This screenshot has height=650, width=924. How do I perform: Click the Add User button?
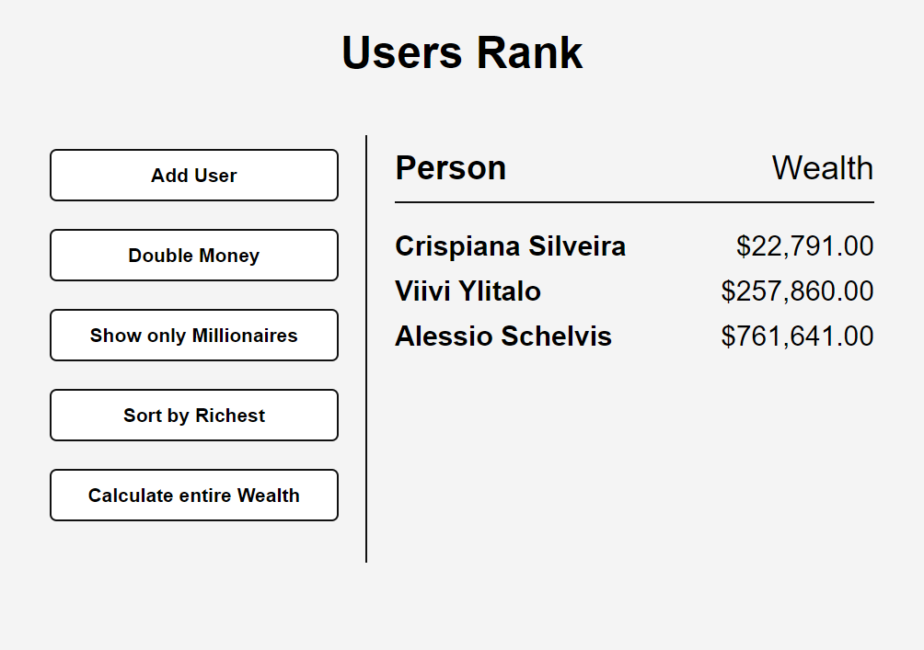click(x=194, y=176)
